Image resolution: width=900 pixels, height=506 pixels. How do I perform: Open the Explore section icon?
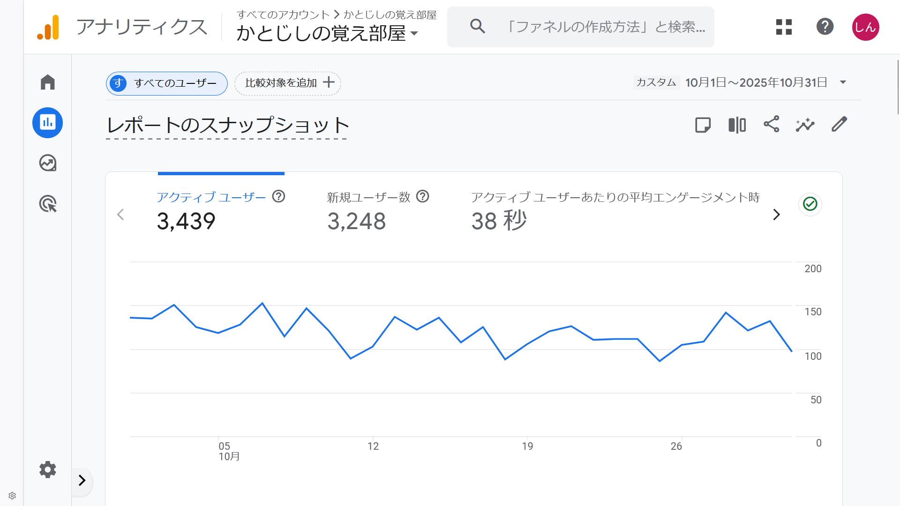[47, 163]
